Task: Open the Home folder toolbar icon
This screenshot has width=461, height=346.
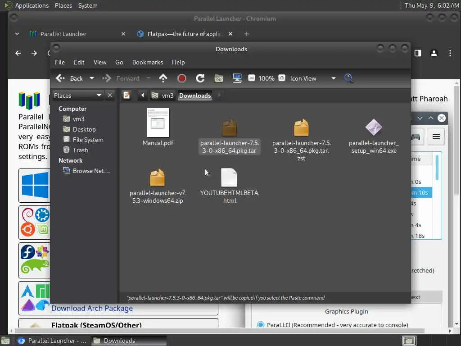Action: (219, 78)
